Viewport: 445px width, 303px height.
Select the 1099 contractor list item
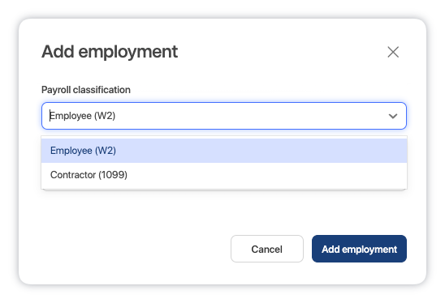click(x=224, y=175)
